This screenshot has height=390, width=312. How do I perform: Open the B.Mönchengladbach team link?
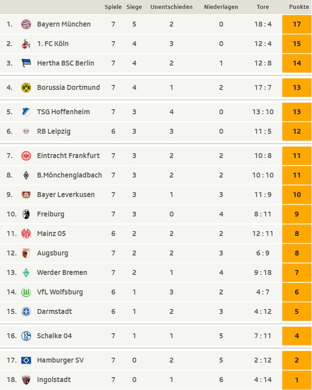(x=69, y=175)
